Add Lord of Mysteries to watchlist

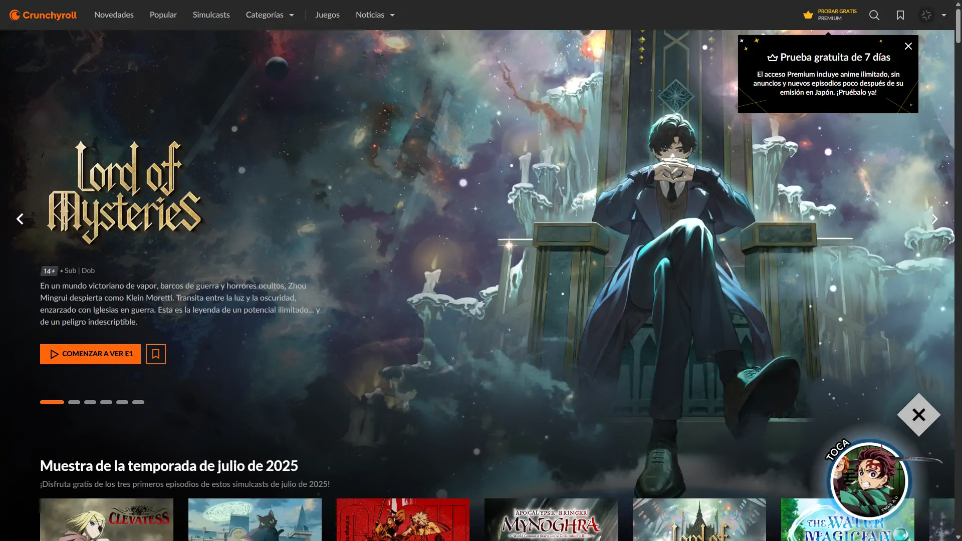(156, 354)
